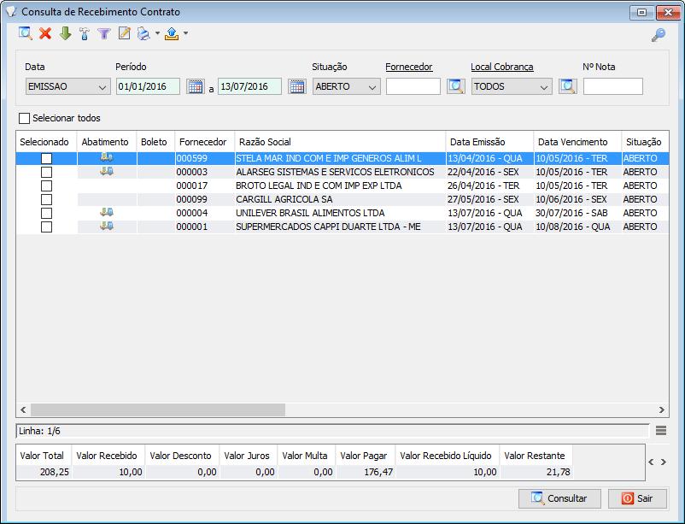Click Valor Total amount 208,25
The height and width of the screenshot is (524, 685).
tap(44, 472)
